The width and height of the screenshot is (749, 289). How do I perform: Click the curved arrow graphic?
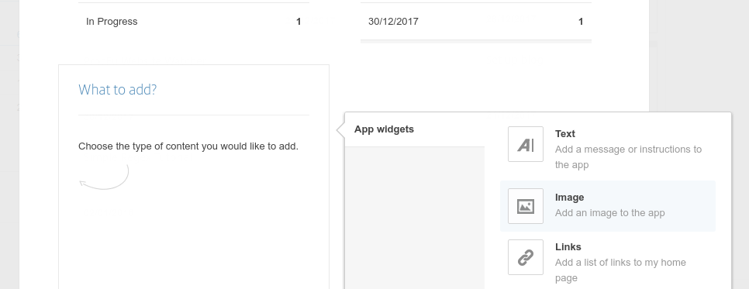click(104, 177)
